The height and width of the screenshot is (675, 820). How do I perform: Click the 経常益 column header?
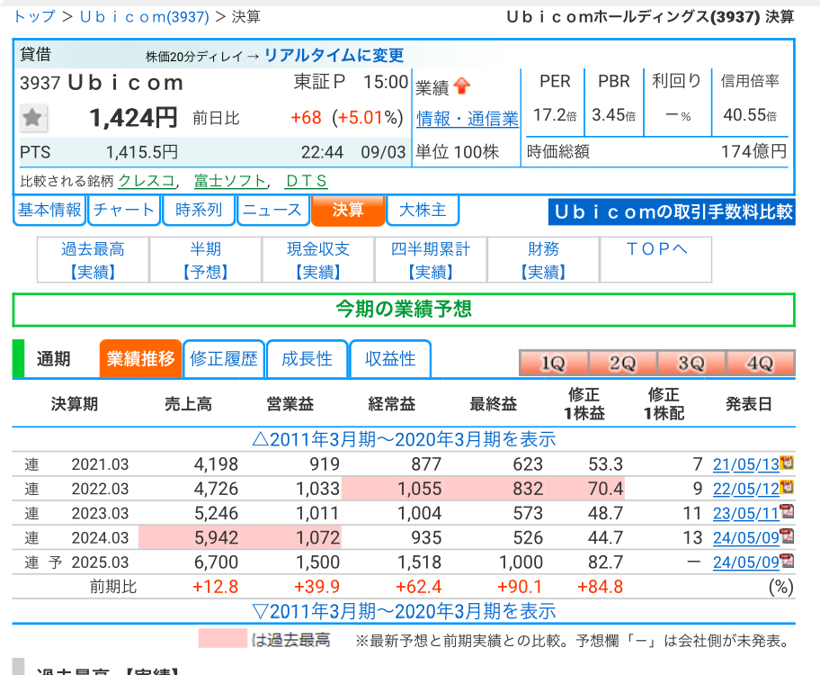[392, 404]
